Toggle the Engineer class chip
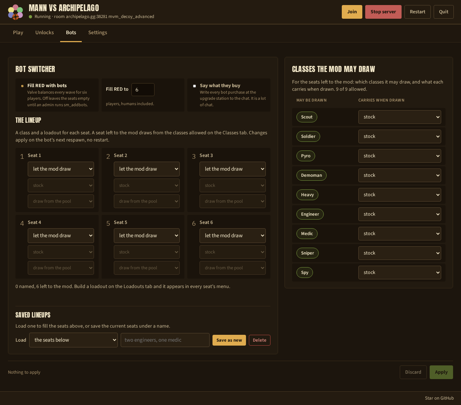 [310, 214]
